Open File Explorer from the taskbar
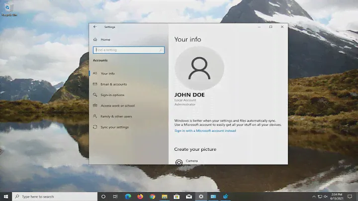The image size is (358, 201). [165, 197]
